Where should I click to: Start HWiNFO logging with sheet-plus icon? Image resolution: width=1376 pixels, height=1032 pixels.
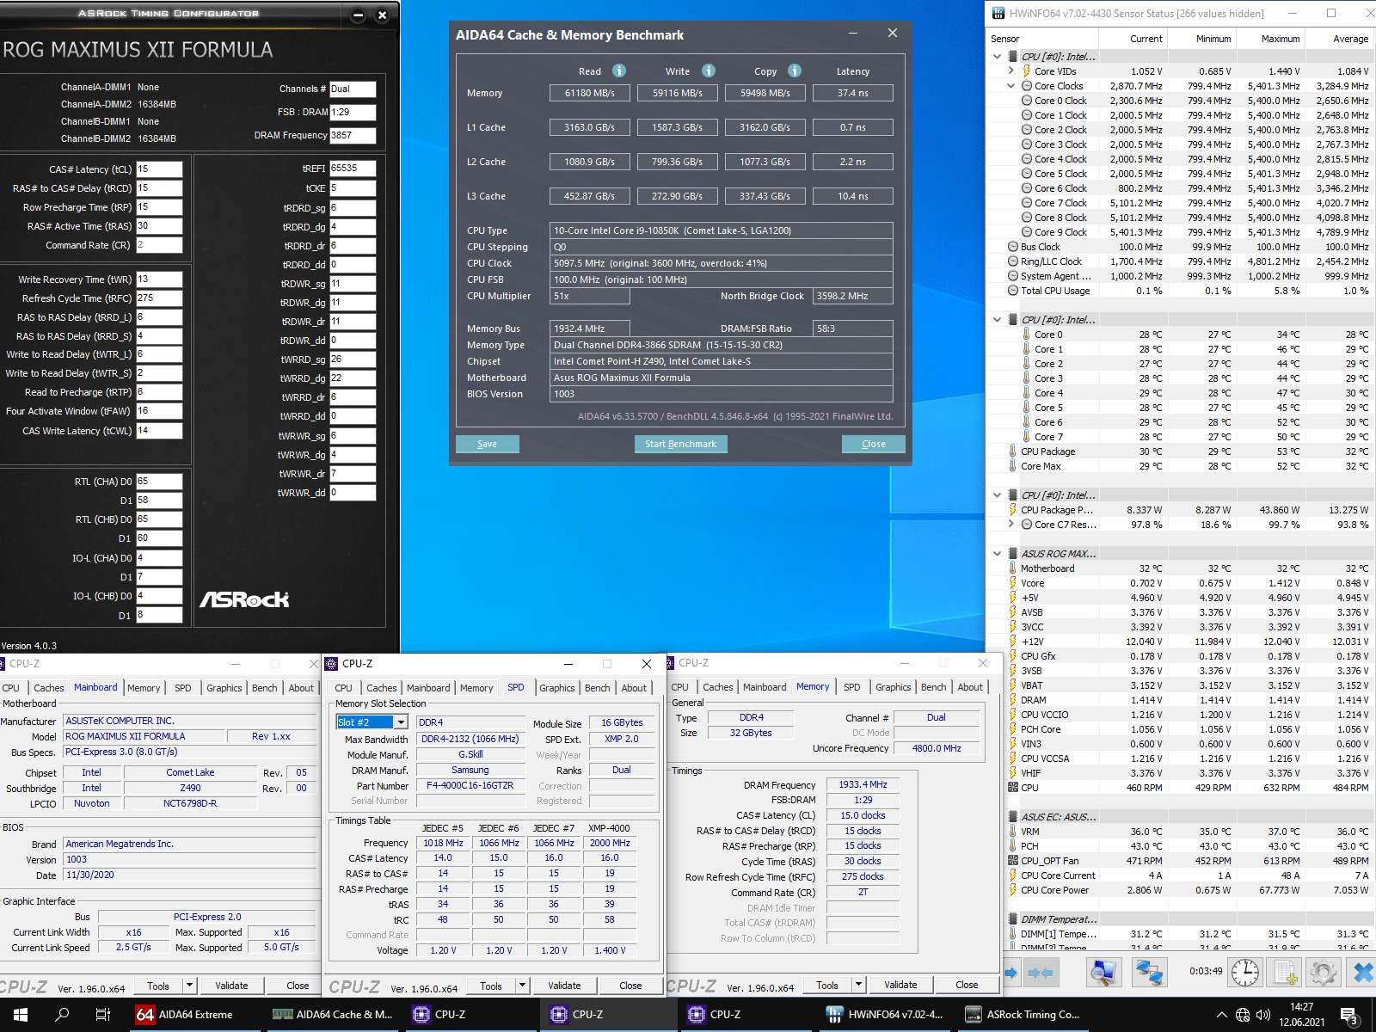tap(1286, 973)
